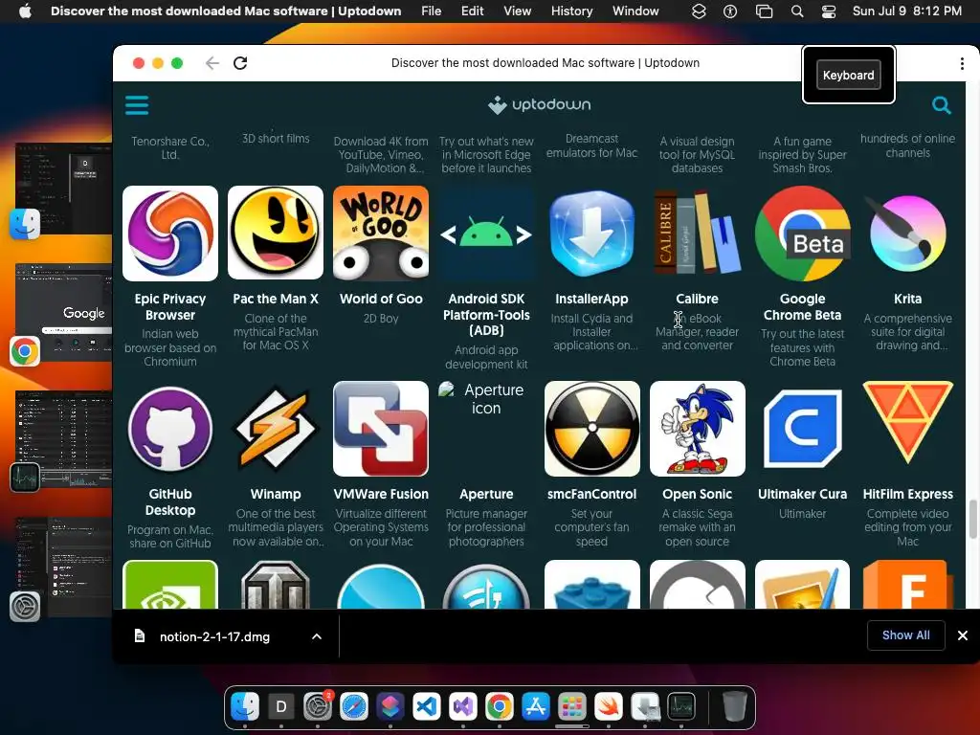Screen dimensions: 980x735
Task: Open Launchpad from the Dock
Action: pos(572,707)
